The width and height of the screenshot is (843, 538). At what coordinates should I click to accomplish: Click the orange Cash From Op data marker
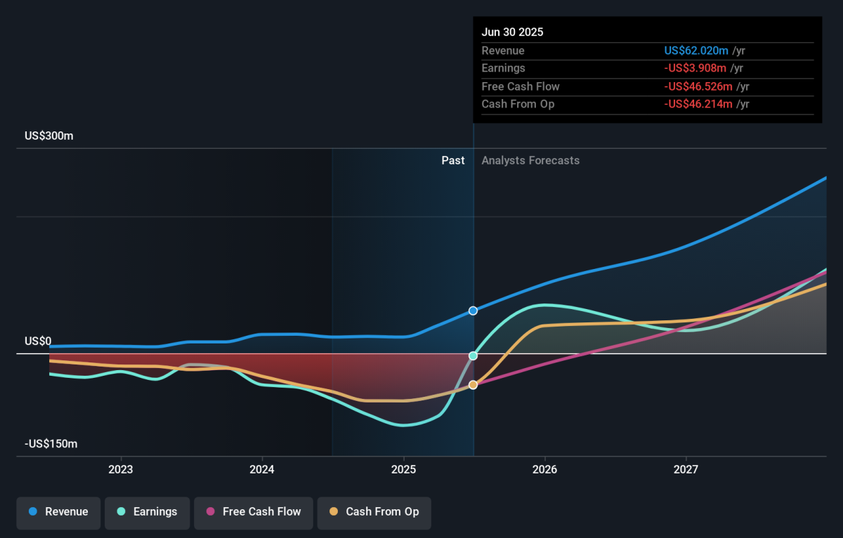tap(473, 385)
